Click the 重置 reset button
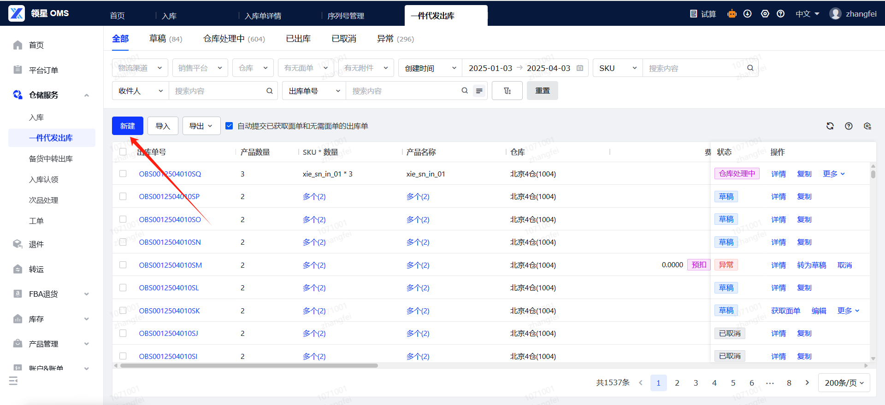This screenshot has width=885, height=405. pyautogui.click(x=543, y=91)
